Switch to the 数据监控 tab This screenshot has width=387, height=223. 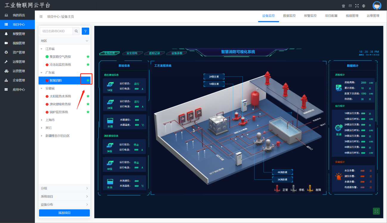coord(289,16)
